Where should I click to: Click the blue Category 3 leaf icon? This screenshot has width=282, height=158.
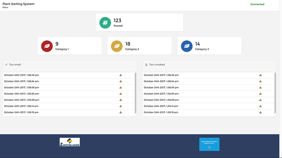pos(187,46)
